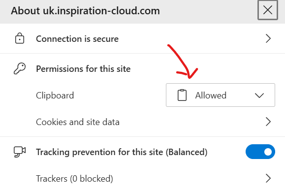
Task: Click the lock icon beside Connection is secure
Action: 20,38
